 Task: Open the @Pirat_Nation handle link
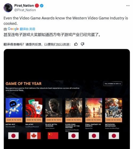pos(25,10)
